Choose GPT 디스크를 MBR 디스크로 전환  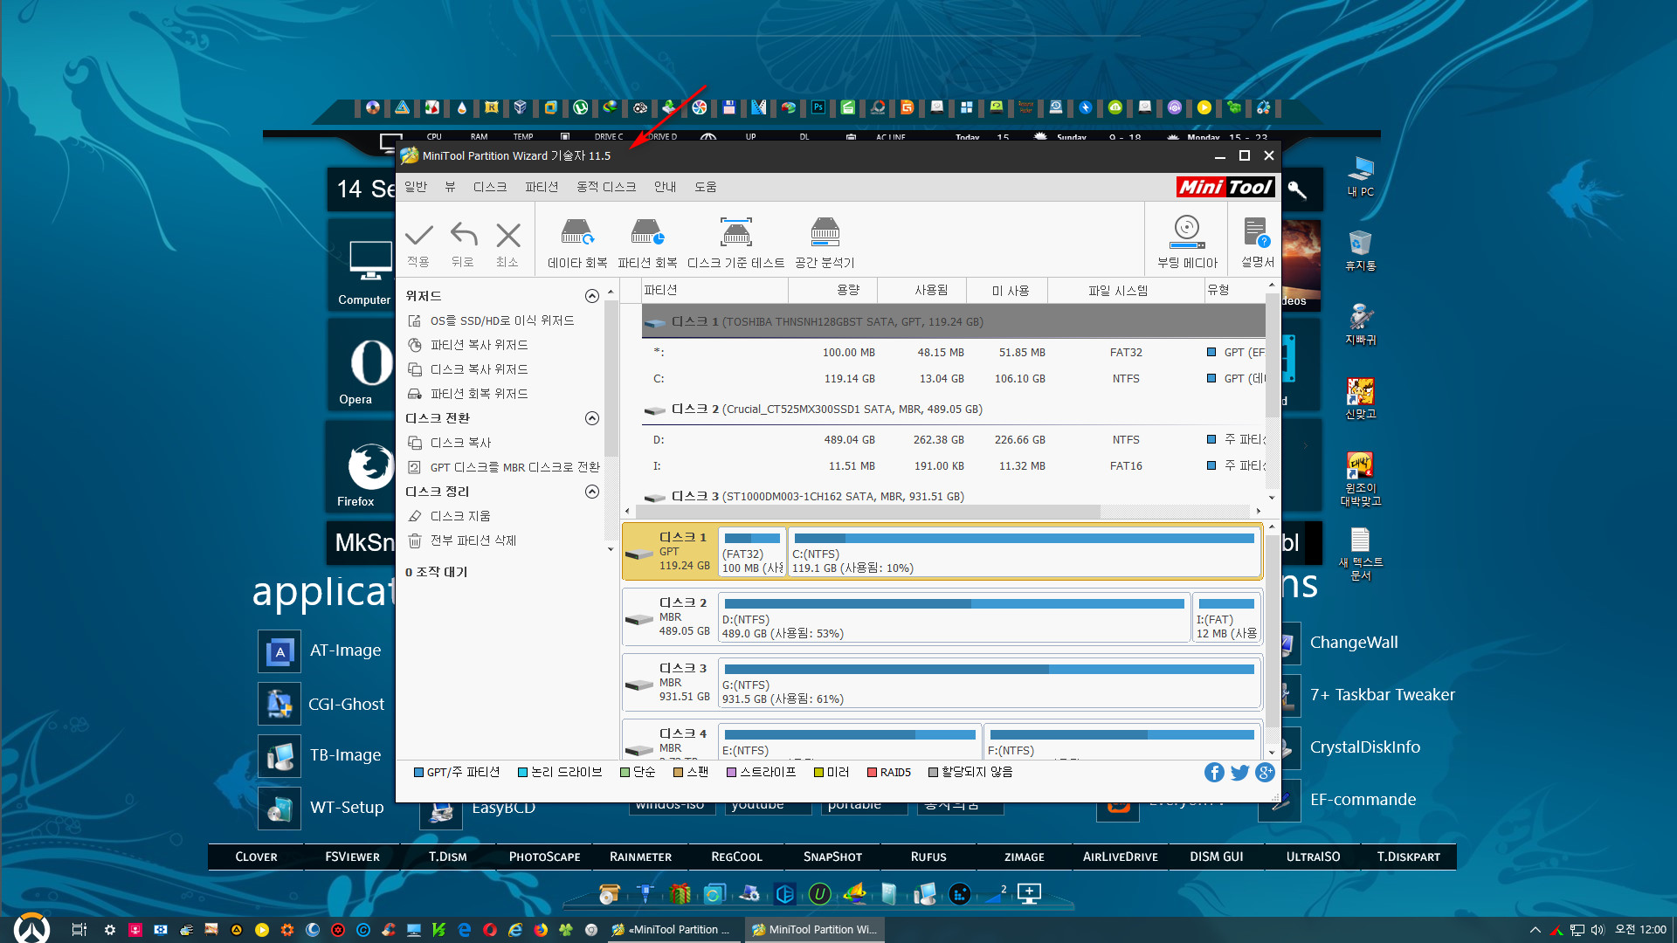coord(514,467)
